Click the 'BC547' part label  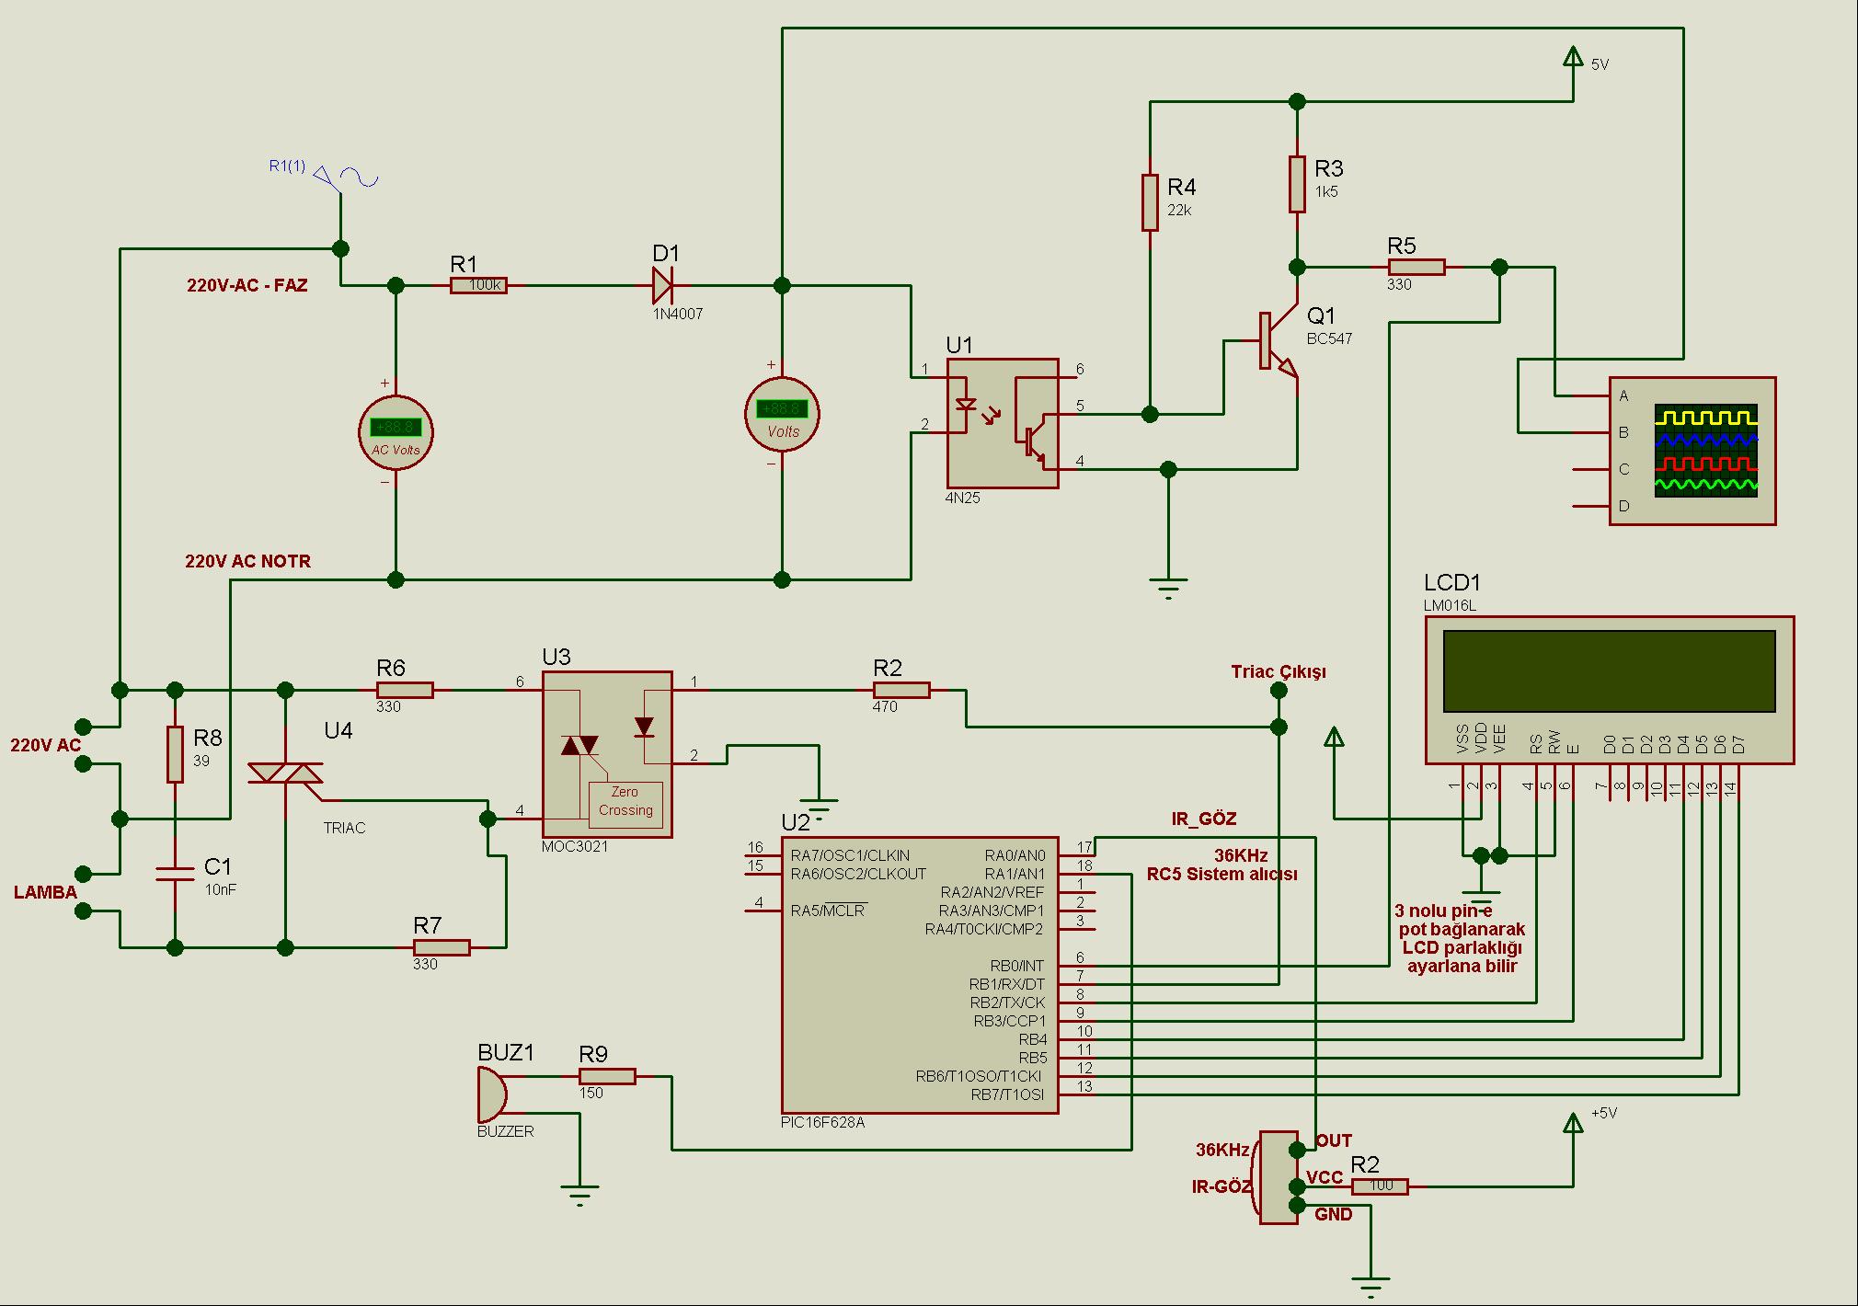[1329, 338]
